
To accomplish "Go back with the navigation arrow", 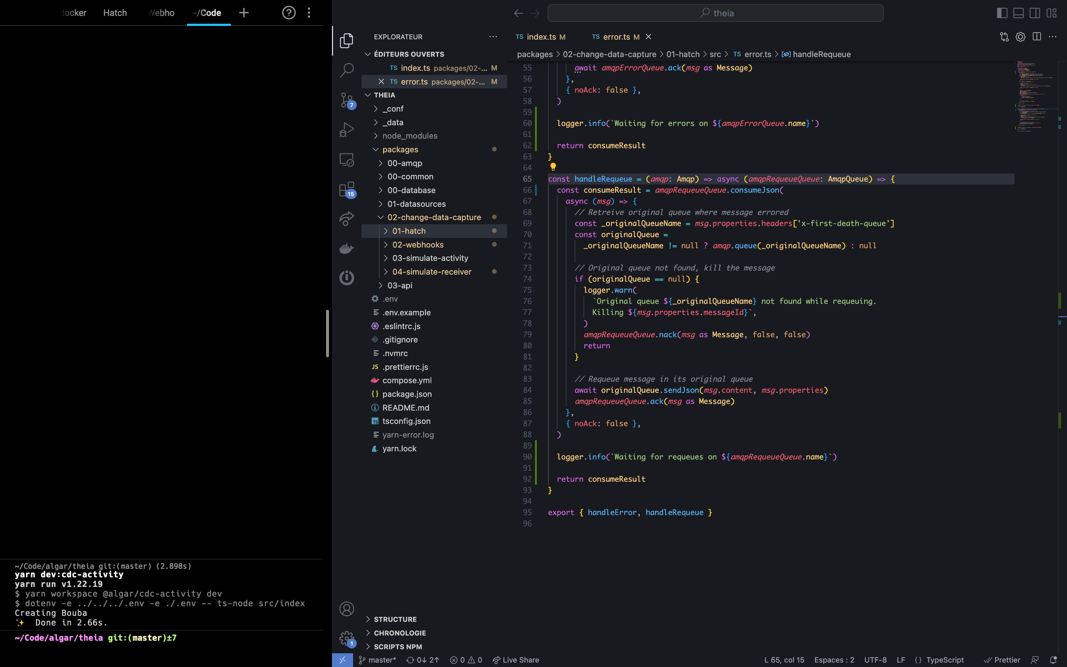I will pyautogui.click(x=519, y=13).
